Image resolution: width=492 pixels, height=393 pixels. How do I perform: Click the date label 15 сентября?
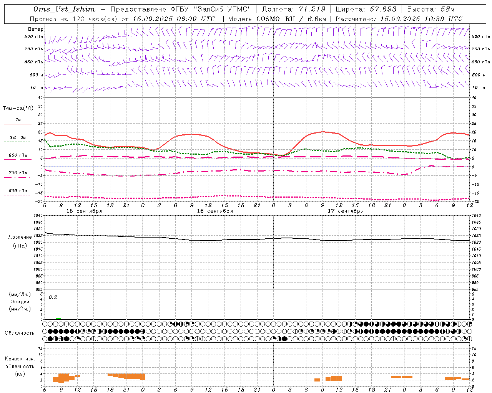pos(84,211)
